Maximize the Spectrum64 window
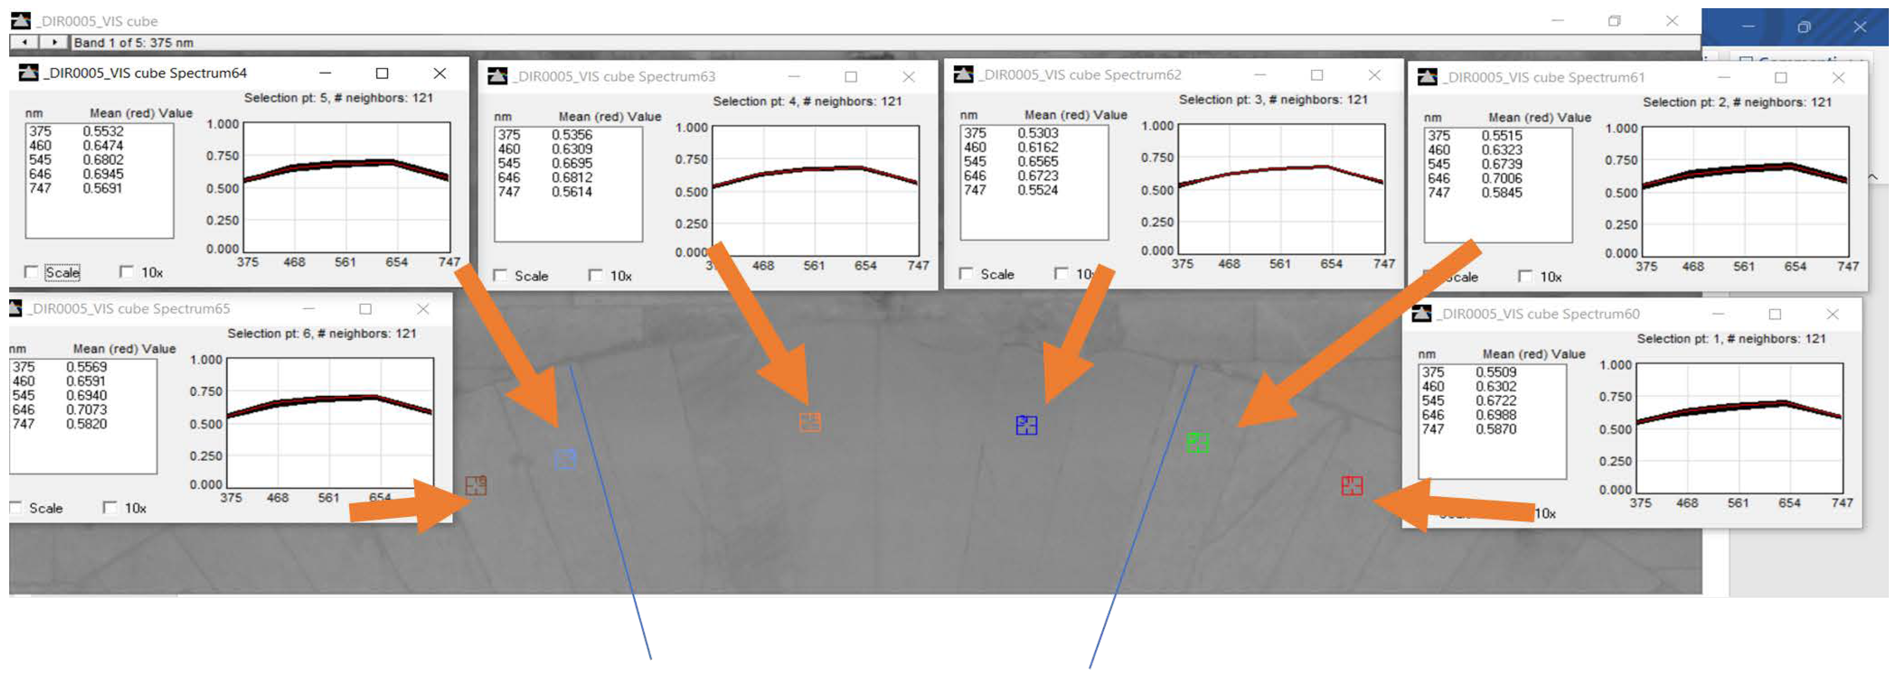 coord(382,73)
